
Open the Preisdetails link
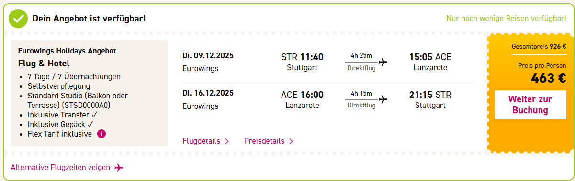264,141
